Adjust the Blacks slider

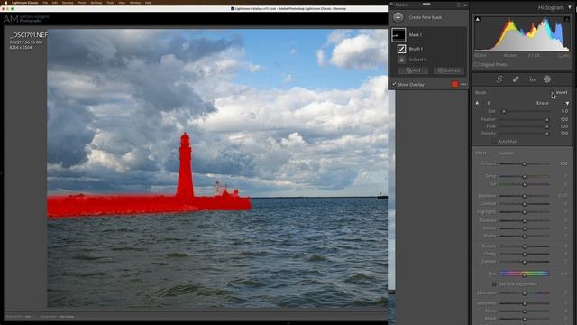(524, 236)
